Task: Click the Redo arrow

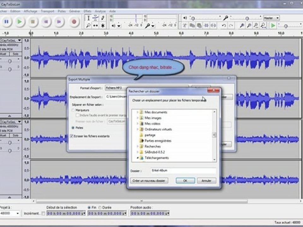Action: pos(231,25)
